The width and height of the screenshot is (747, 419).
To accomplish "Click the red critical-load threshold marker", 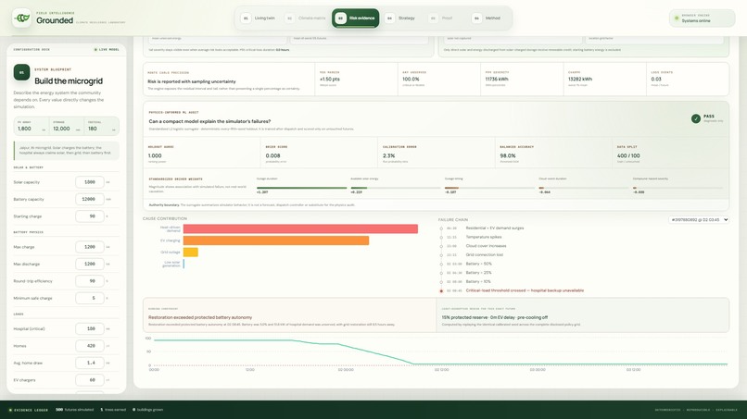I will tap(441, 290).
